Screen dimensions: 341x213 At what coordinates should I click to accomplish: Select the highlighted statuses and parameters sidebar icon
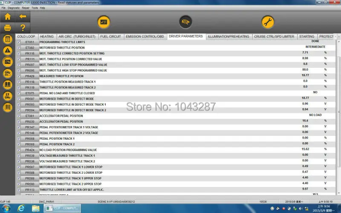(8, 62)
